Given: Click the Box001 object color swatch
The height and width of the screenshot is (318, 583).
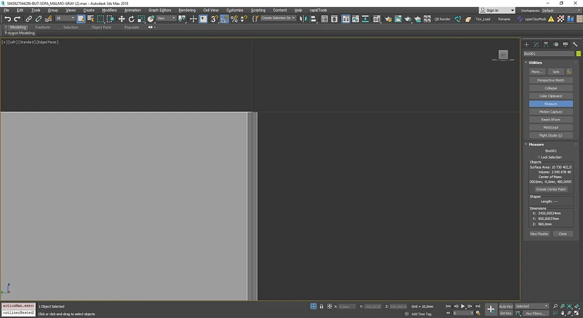Looking at the screenshot, I should coord(578,54).
